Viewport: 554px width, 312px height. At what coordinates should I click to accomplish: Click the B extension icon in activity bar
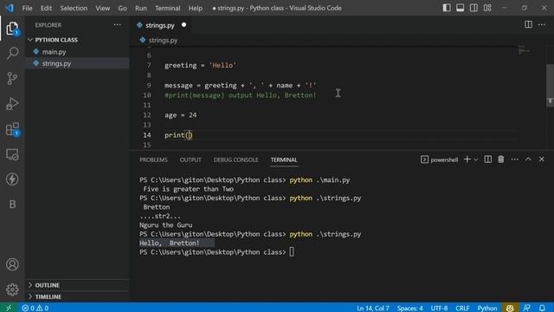tap(12, 205)
